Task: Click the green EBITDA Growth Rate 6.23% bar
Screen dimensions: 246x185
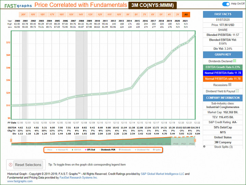Action: pyautogui.click(x=223, y=67)
